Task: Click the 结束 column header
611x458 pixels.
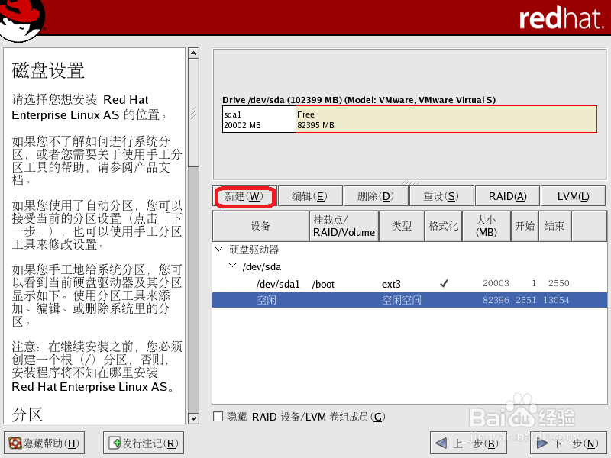Action: click(x=554, y=226)
